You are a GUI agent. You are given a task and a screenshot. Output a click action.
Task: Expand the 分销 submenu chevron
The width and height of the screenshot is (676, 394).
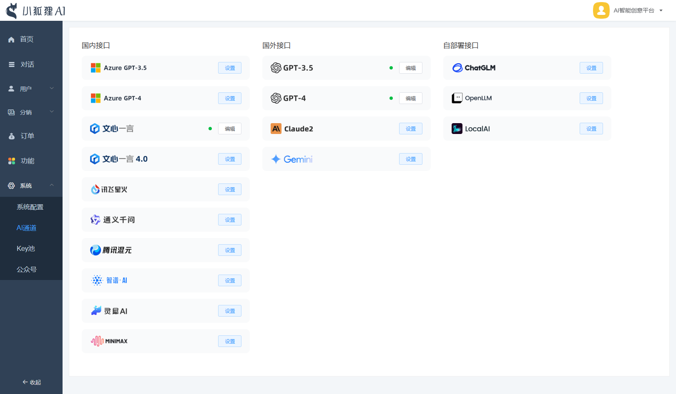tap(52, 112)
